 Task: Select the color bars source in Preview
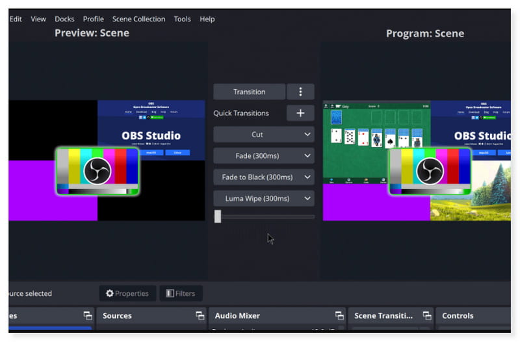pyautogui.click(x=97, y=171)
